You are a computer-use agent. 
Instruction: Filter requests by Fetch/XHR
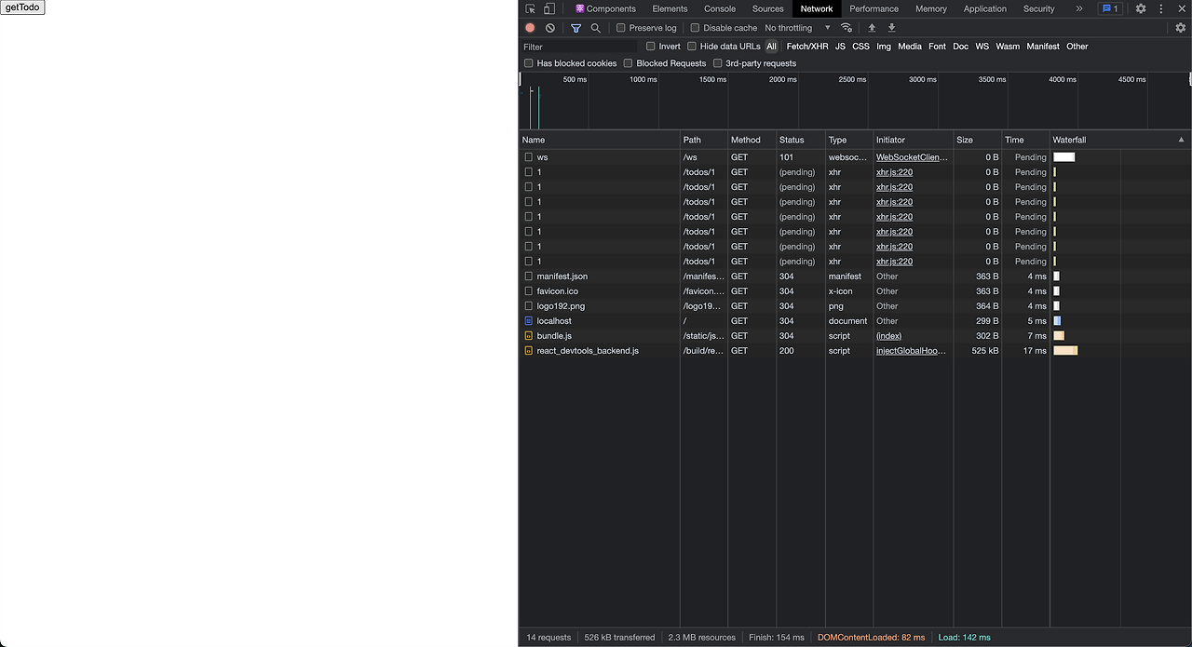[x=807, y=47]
